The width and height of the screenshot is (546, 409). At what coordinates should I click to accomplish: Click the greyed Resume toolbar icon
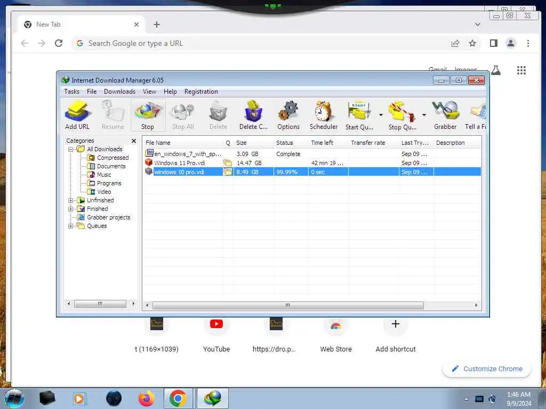coord(113,115)
